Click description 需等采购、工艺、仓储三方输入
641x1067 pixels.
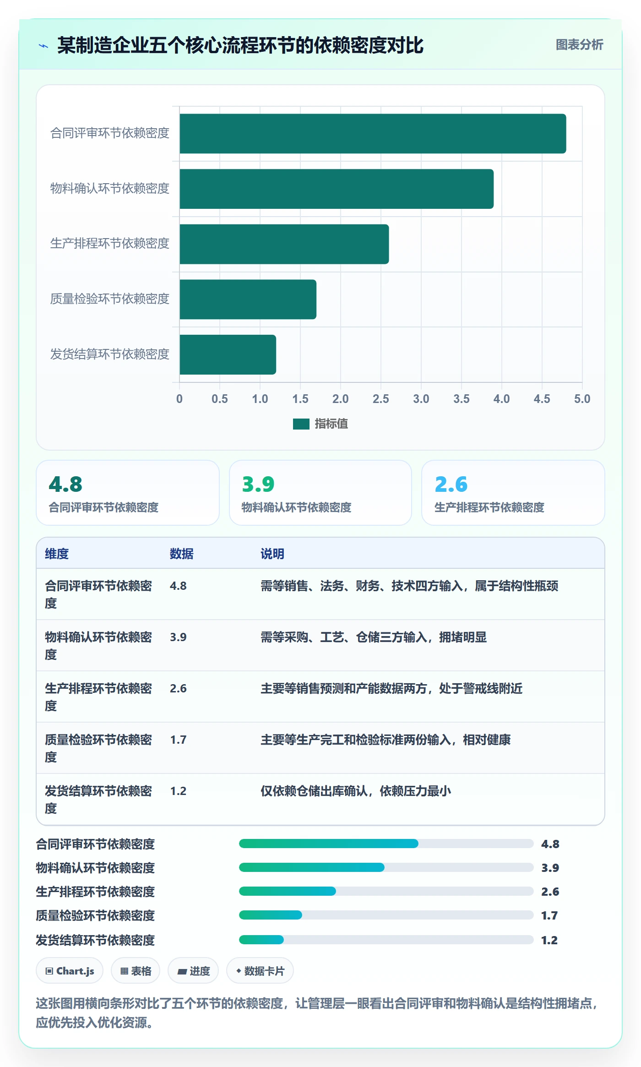click(374, 637)
